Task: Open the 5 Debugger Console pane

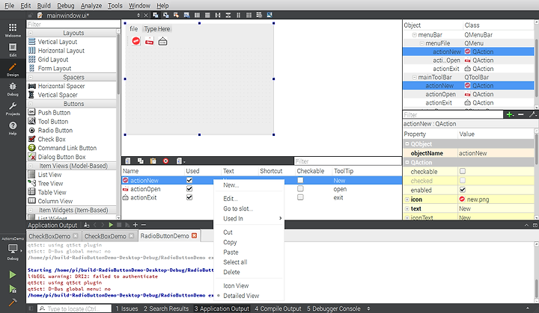Action: pyautogui.click(x=333, y=309)
